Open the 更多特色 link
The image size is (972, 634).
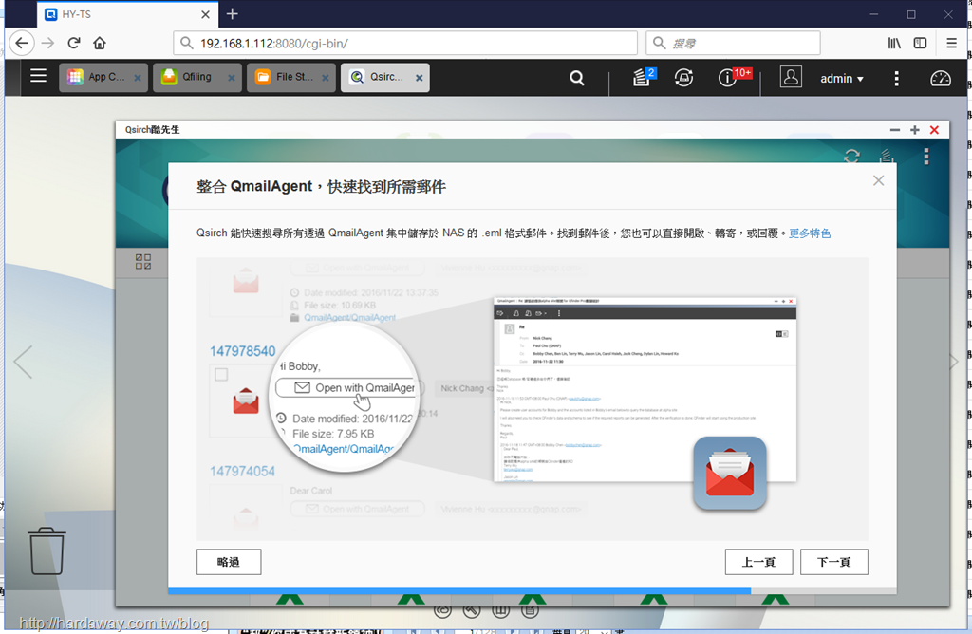coord(810,233)
